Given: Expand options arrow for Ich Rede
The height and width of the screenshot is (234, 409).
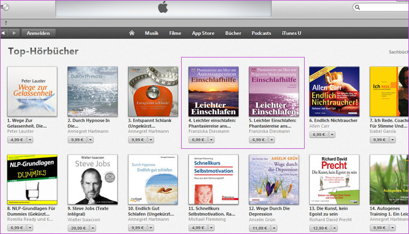Looking at the screenshot, I should (393, 140).
